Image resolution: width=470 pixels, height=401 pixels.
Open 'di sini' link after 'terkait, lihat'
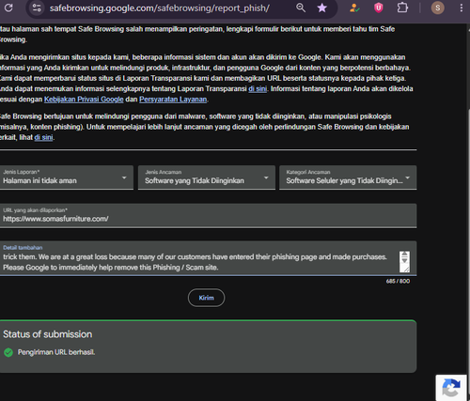(x=43, y=137)
